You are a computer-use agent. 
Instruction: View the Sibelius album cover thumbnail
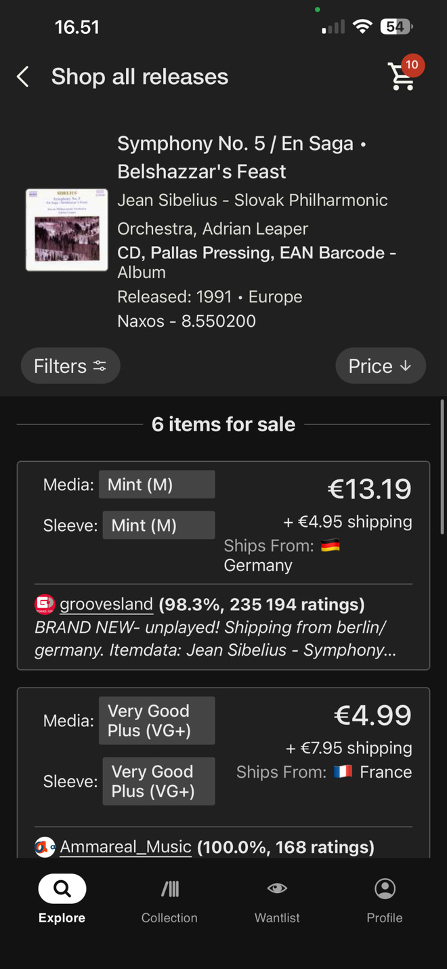67,230
